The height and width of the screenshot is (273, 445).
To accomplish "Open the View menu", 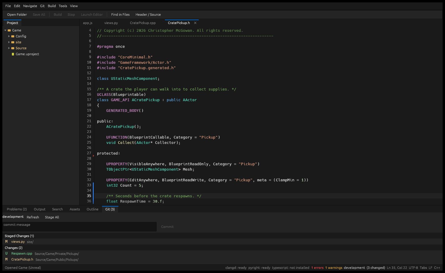I will 74,6.
